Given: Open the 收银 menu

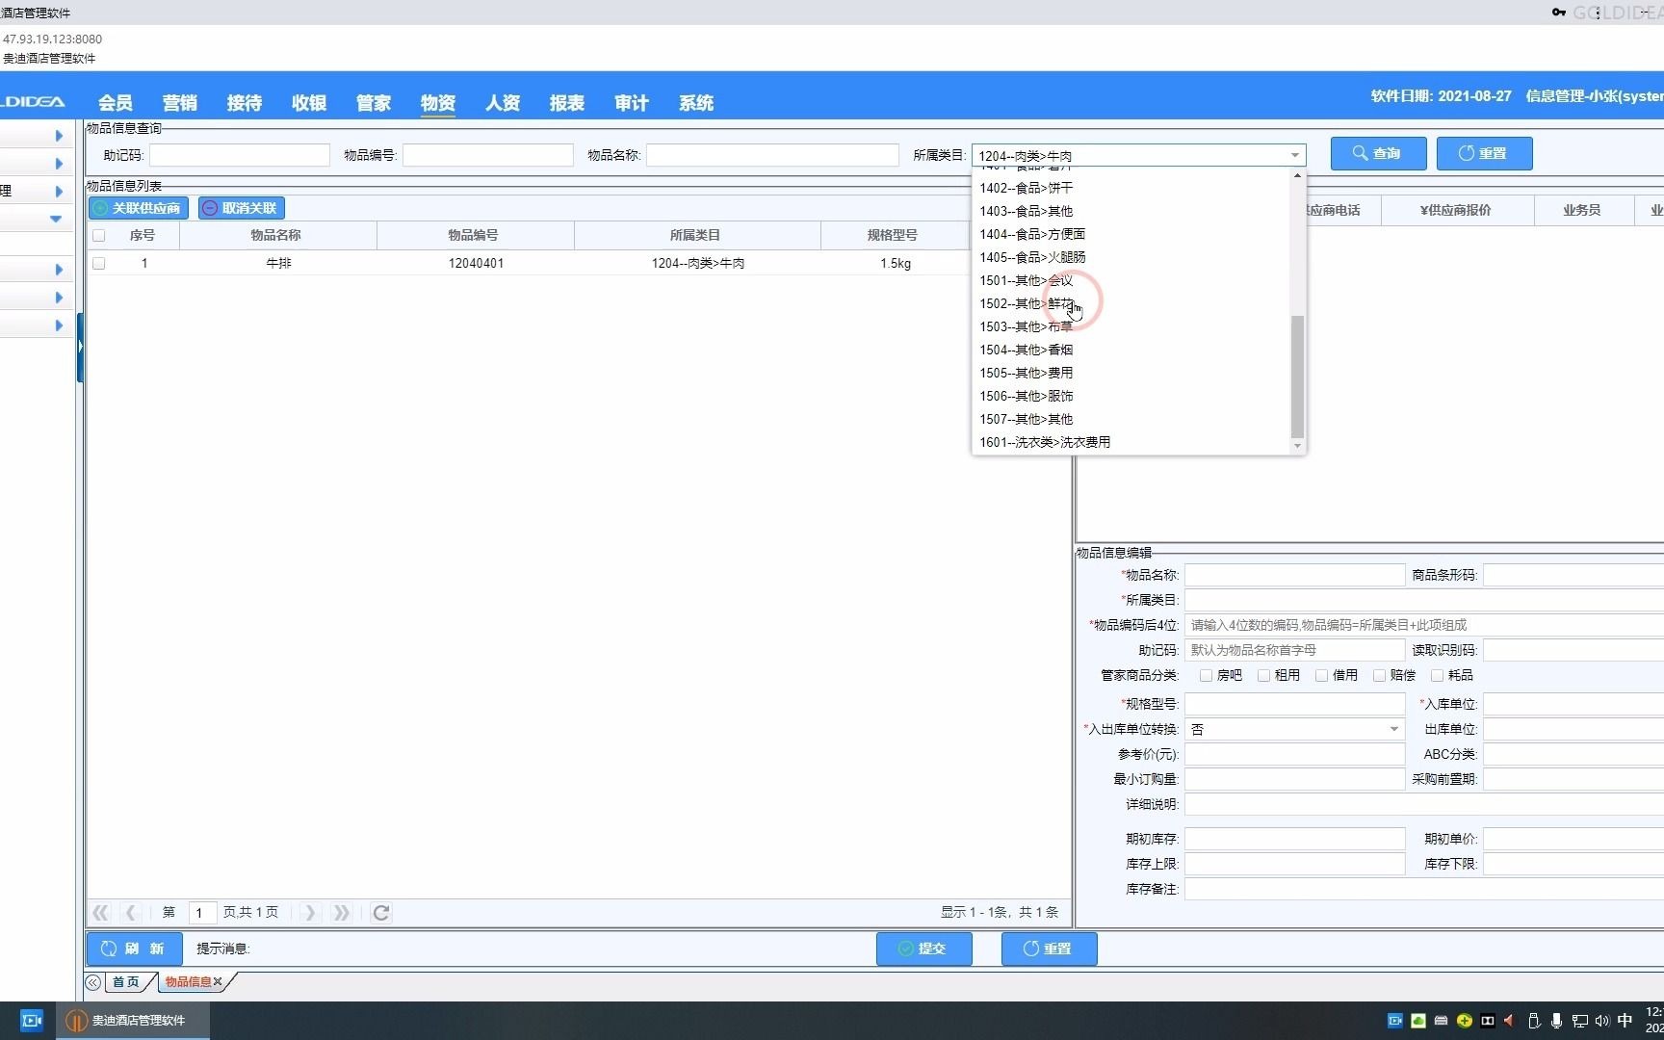Looking at the screenshot, I should click(x=309, y=103).
